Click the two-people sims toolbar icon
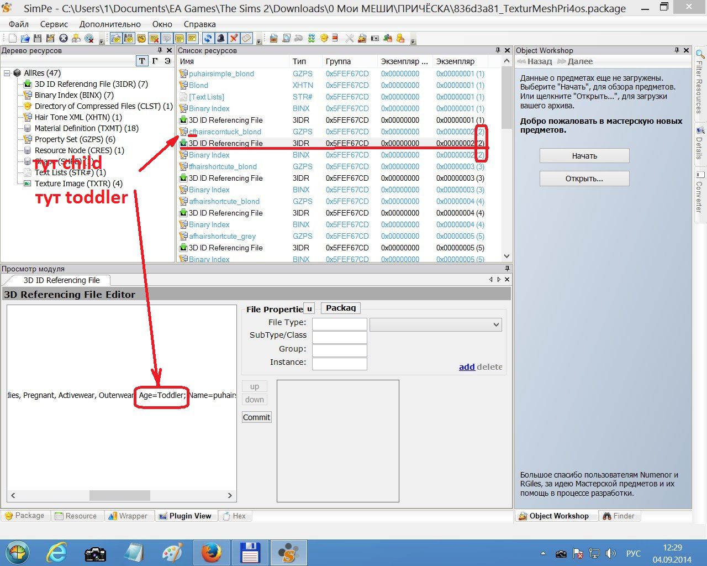This screenshot has height=566, width=707. pyautogui.click(x=388, y=38)
